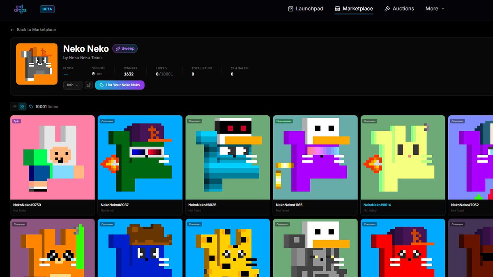This screenshot has width=493, height=277.
Task: Open the NekoNeko#8937 thumbnail
Action: point(140,158)
